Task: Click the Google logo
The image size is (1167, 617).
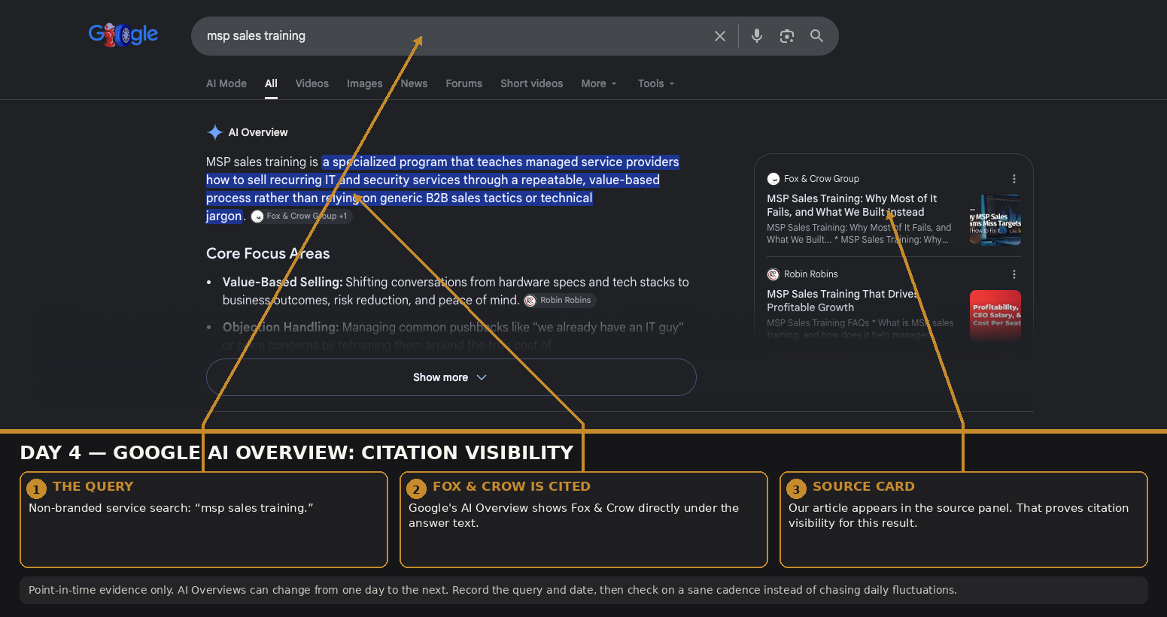Action: [x=123, y=35]
